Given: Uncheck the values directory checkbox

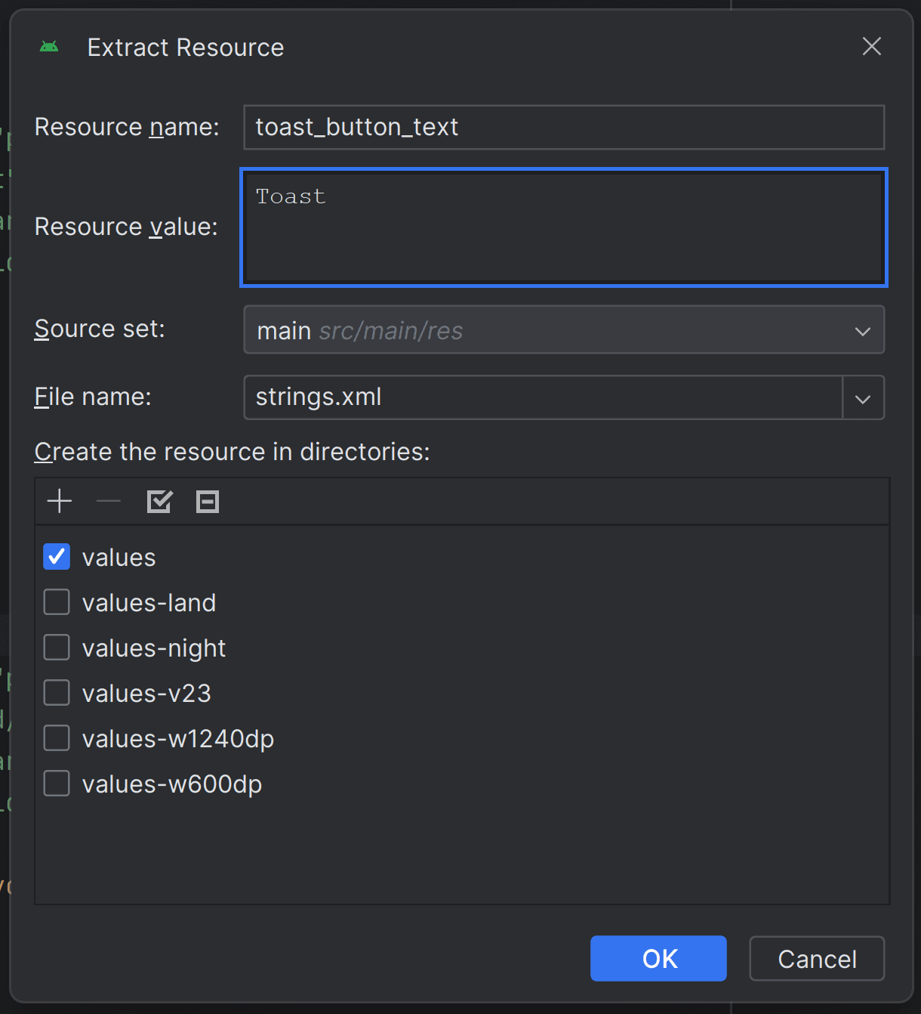Looking at the screenshot, I should point(57,557).
